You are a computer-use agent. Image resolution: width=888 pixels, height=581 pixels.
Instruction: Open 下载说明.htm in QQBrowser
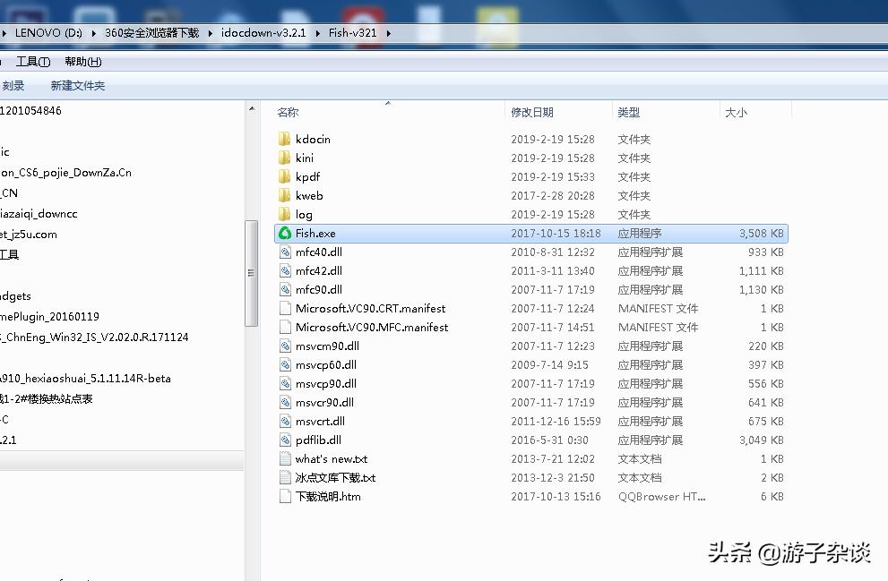tap(323, 496)
